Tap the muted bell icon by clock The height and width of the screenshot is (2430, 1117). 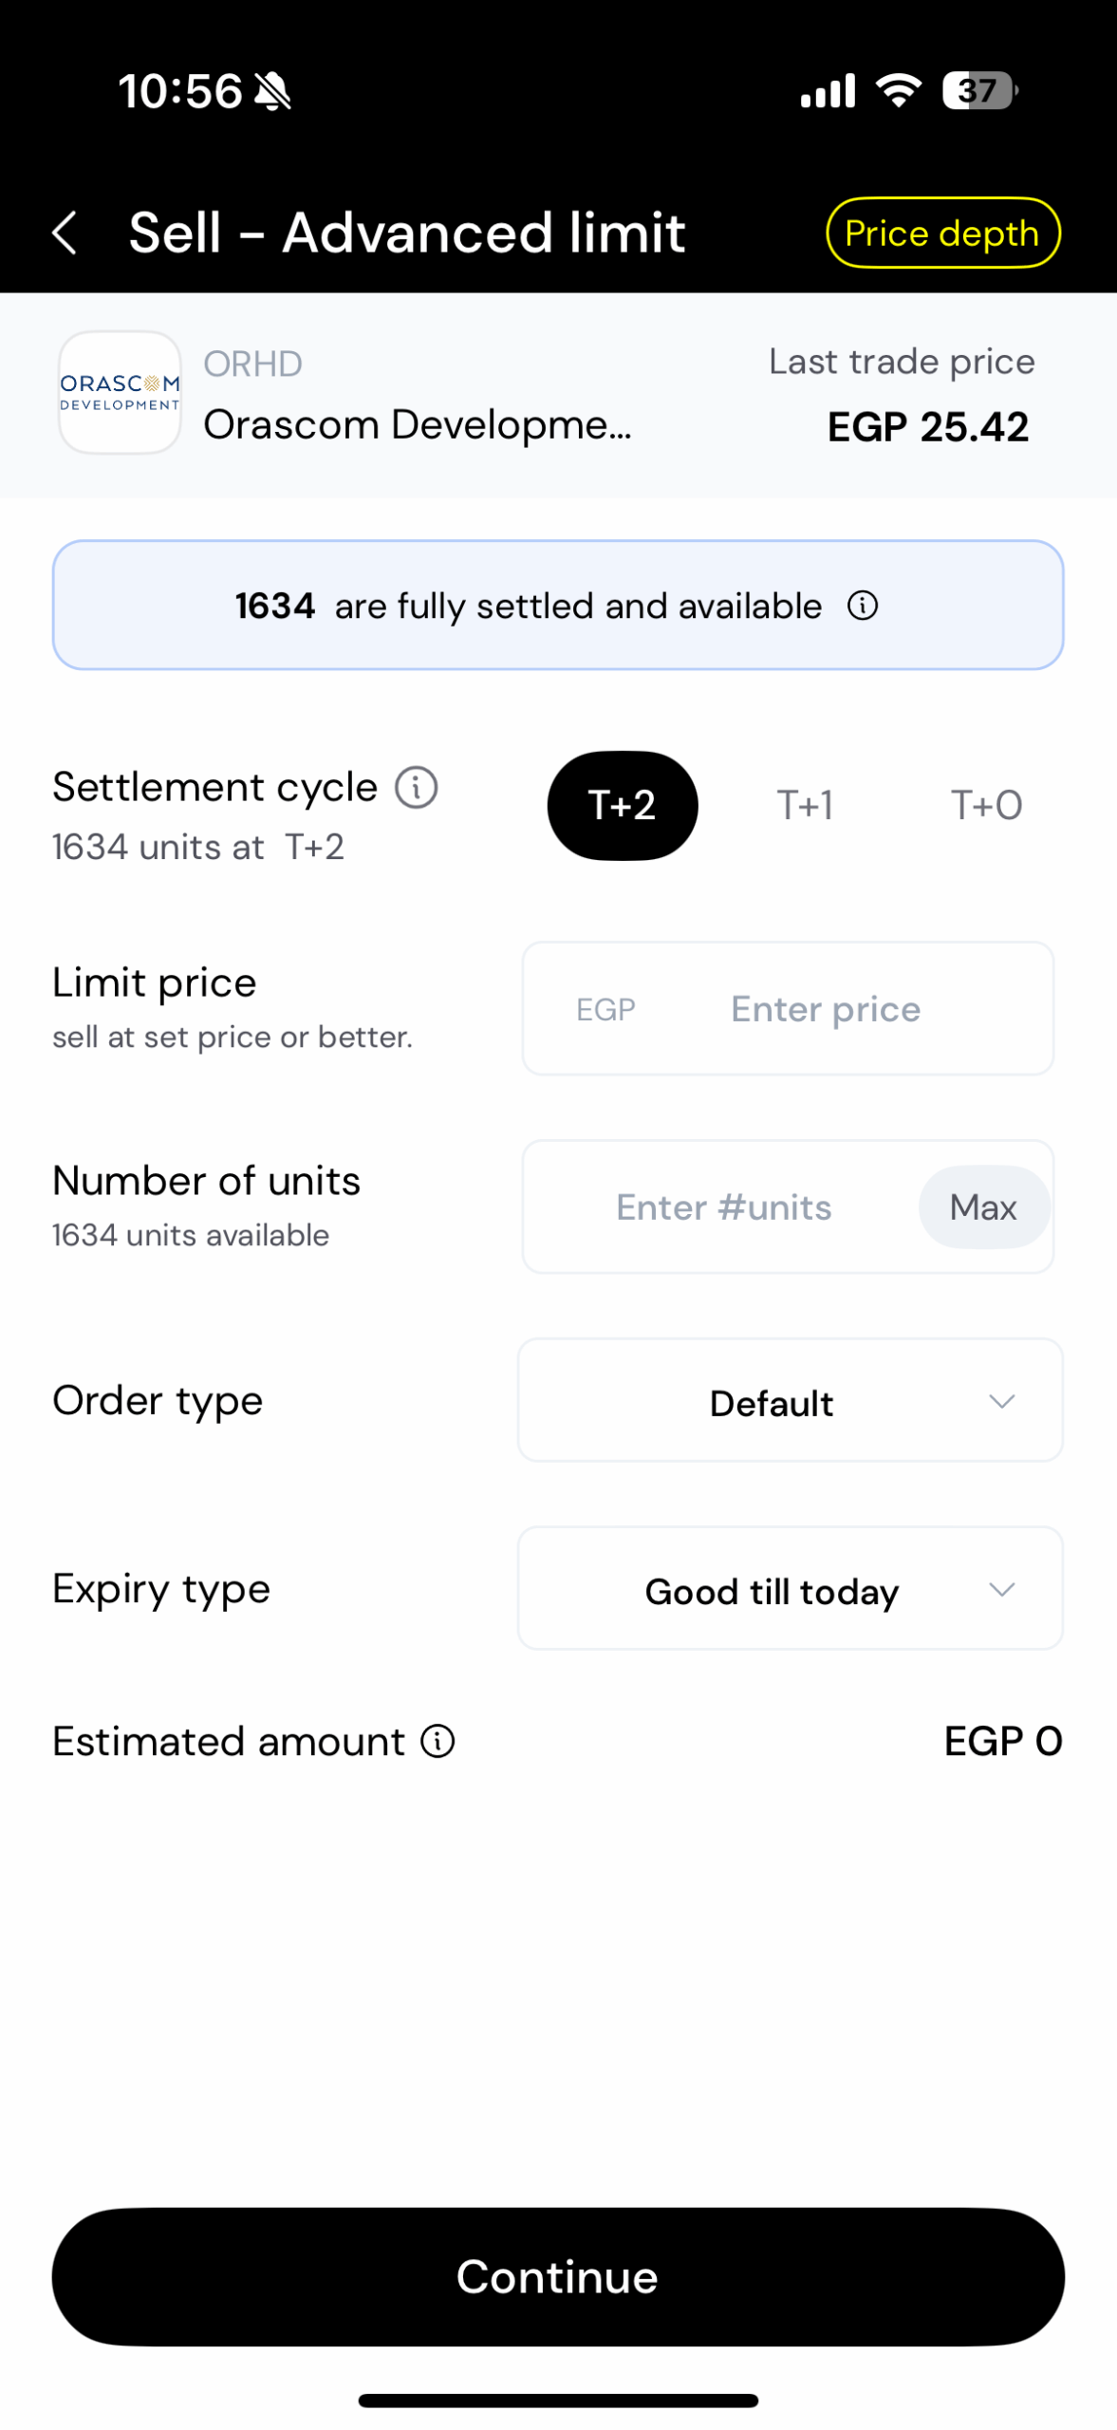273,92
